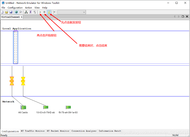The image size is (190, 137).
Task: Click the f8-75-a4-09-1a-60 label
Action: (x=68, y=112)
